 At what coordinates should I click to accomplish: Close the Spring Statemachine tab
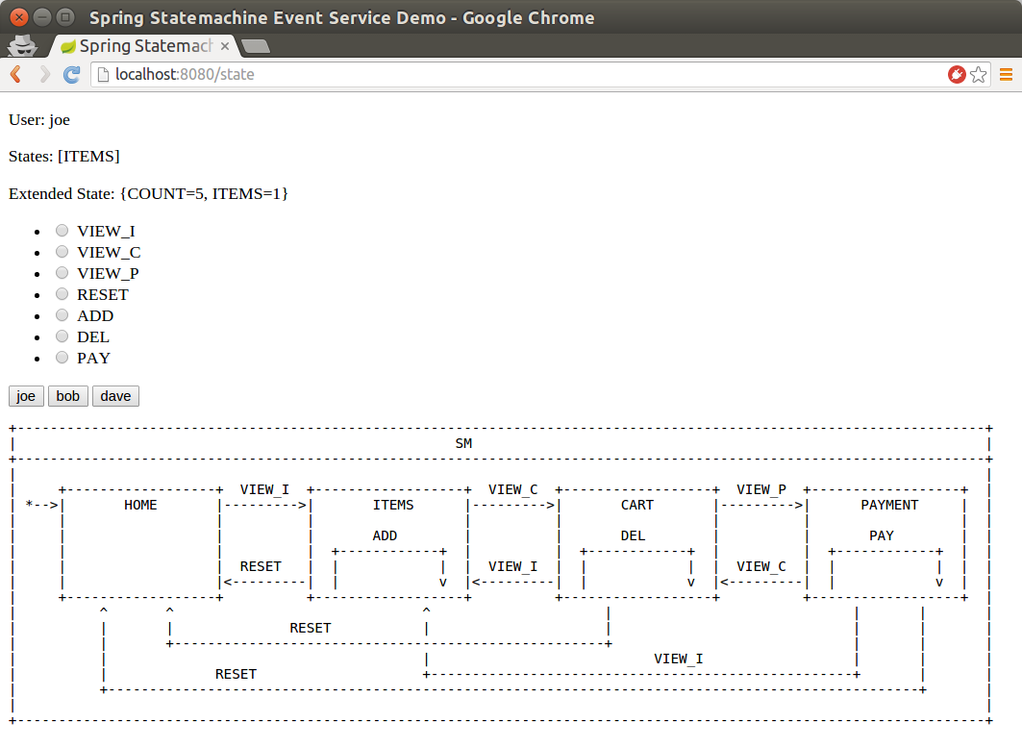(x=225, y=45)
